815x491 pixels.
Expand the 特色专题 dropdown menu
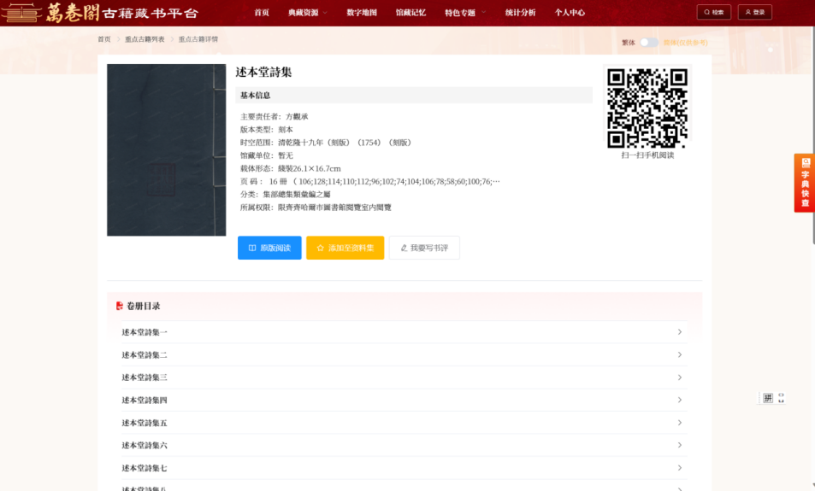pos(465,13)
